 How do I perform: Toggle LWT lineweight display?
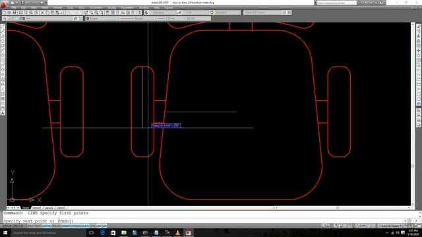click(99, 226)
